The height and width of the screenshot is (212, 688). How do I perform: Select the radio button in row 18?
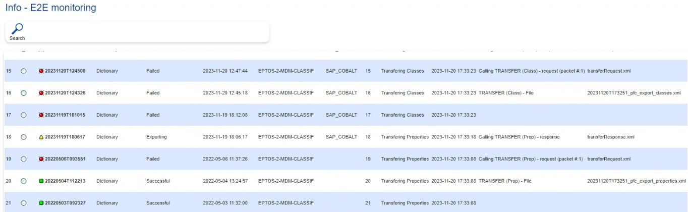(x=23, y=137)
